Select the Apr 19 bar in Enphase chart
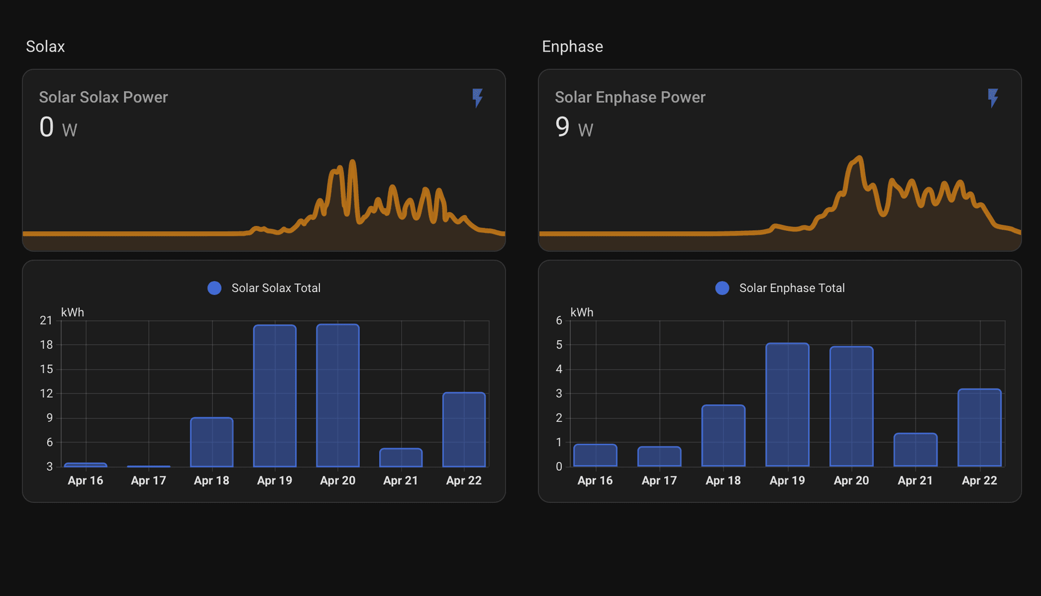 787,405
